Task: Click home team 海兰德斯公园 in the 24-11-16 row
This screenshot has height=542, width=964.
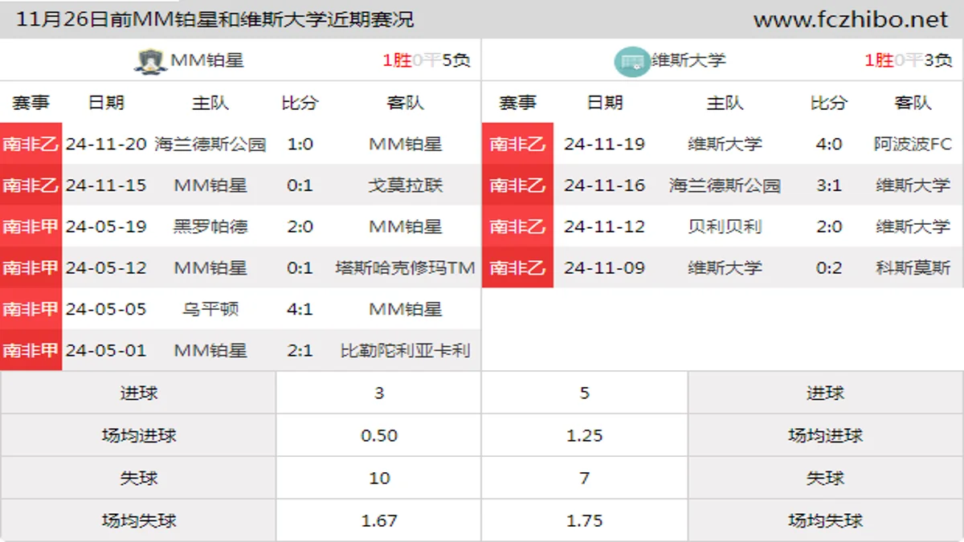Action: click(725, 185)
